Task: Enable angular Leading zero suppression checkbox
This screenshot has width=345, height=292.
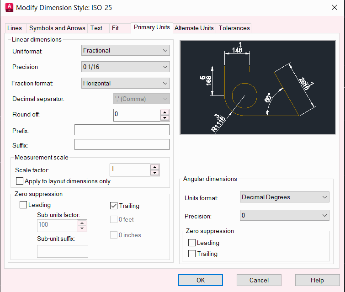Action: [192, 243]
